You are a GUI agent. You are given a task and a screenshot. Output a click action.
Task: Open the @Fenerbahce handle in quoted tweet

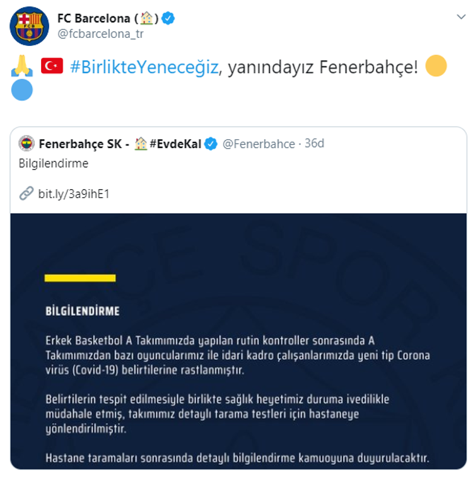coord(259,144)
